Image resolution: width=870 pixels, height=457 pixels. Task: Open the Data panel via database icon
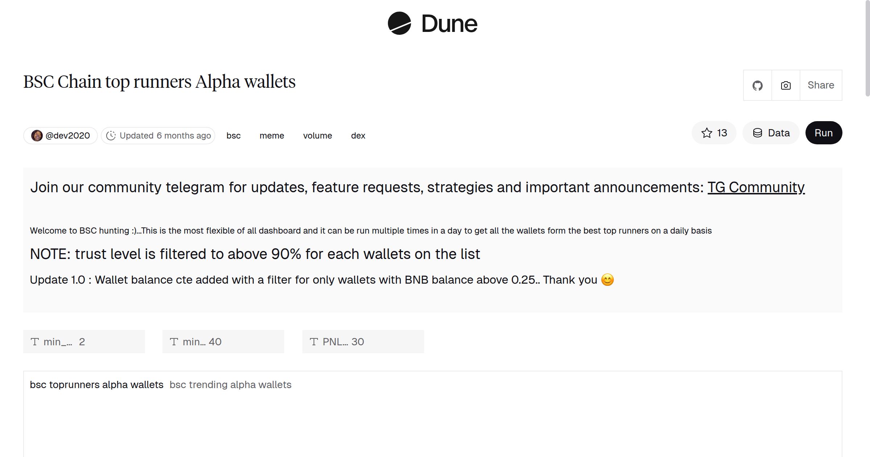point(771,133)
